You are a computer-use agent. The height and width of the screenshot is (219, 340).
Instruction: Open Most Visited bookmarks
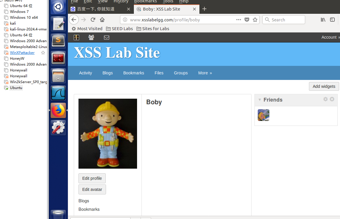click(87, 29)
